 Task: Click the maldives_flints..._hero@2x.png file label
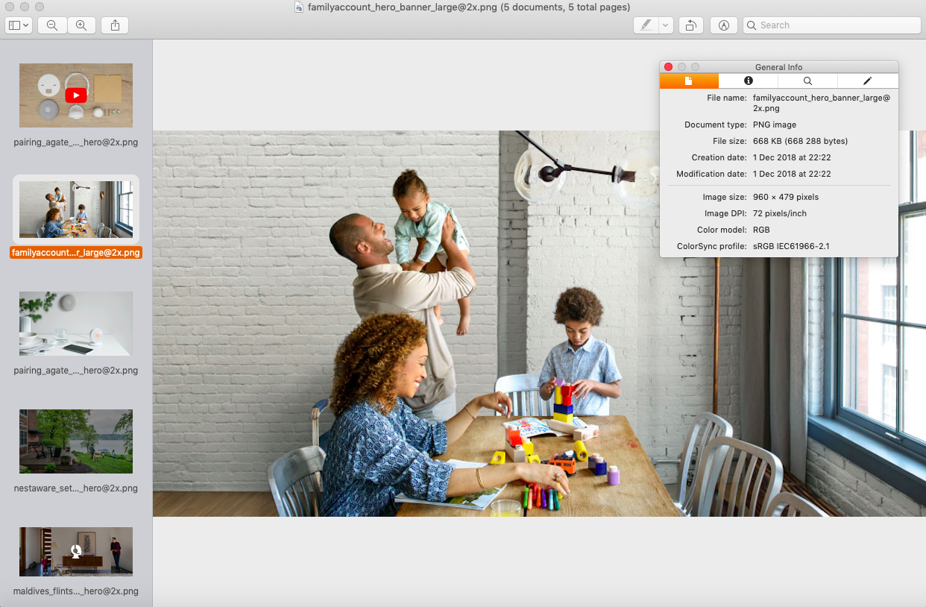(76, 591)
